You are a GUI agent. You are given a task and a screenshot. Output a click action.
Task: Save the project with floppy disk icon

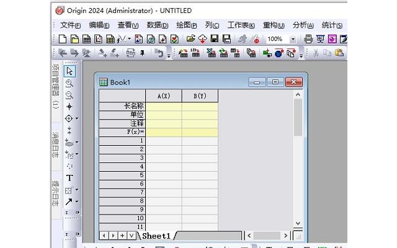coord(215,38)
